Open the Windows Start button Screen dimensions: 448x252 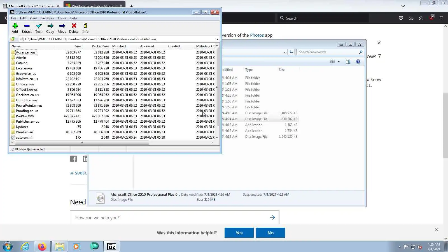click(8, 247)
